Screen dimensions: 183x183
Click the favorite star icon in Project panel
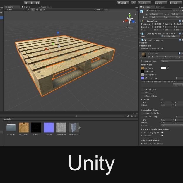(x=135, y=116)
